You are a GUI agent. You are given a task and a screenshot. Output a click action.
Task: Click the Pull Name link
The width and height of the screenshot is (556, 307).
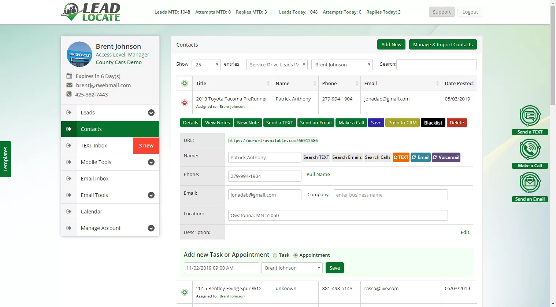pyautogui.click(x=318, y=174)
